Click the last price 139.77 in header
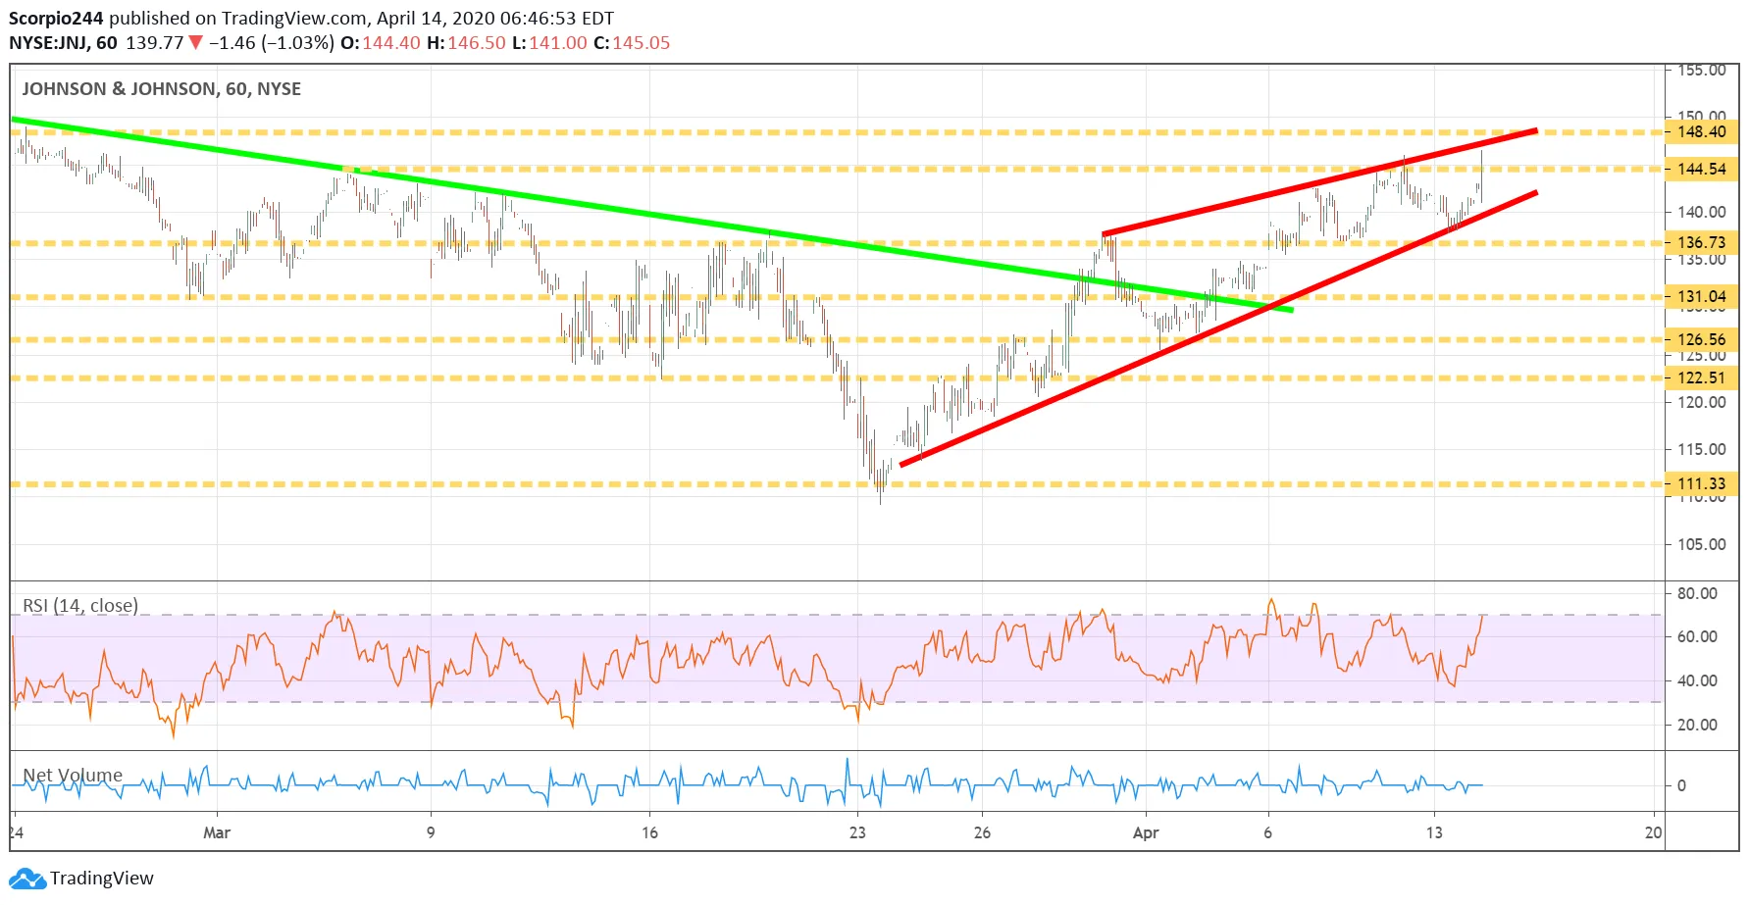Screen dimensions: 1749x905 (155, 43)
